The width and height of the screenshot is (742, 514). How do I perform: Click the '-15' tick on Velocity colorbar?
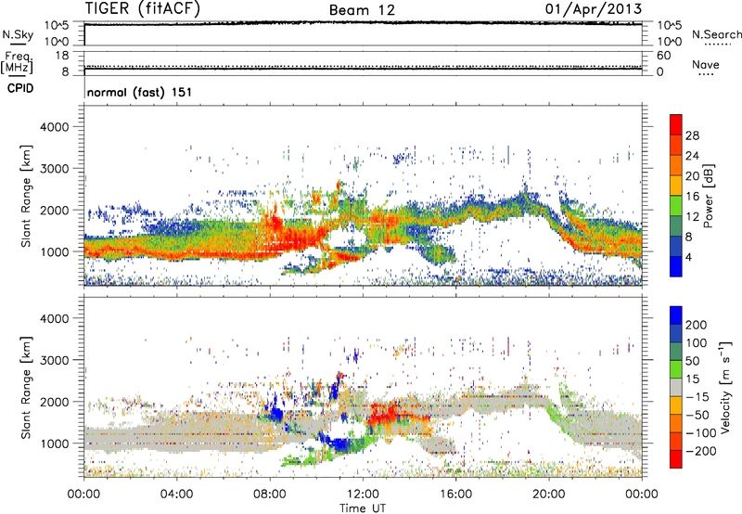697,397
